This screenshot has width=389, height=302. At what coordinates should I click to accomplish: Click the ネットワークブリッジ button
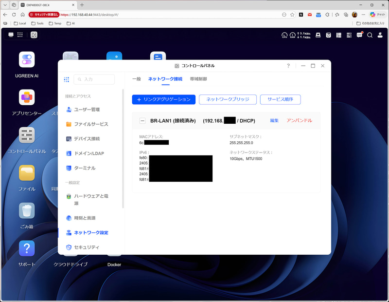pyautogui.click(x=228, y=99)
